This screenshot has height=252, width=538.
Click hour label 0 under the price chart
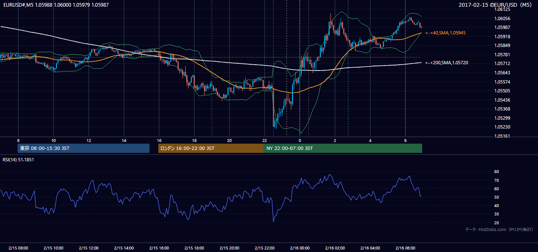point(300,140)
